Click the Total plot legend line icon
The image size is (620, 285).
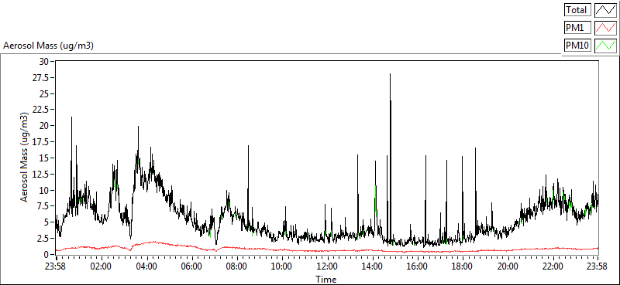pyautogui.click(x=605, y=9)
